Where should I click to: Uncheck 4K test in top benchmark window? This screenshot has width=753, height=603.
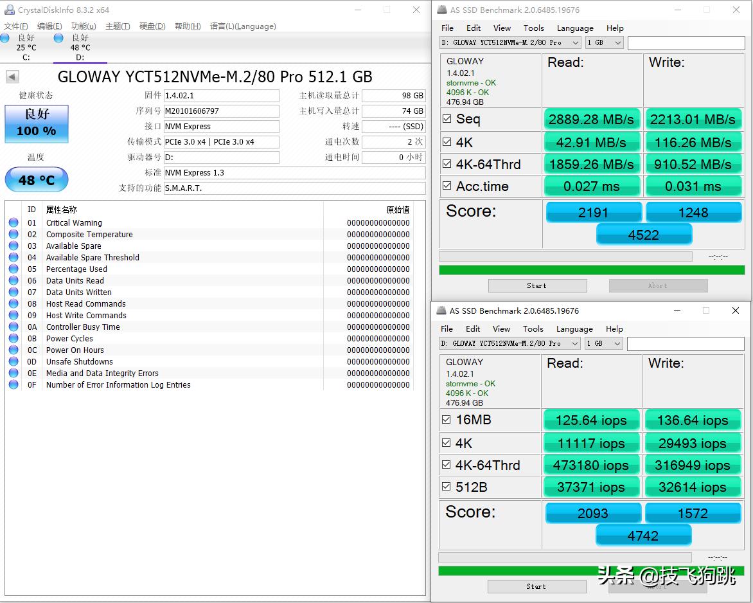coord(447,141)
